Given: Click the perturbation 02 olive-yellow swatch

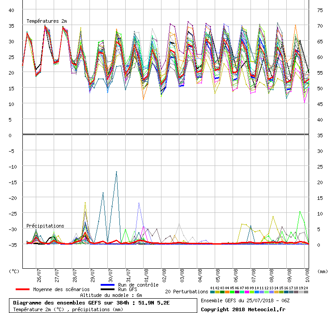Looking at the screenshot, I should (x=217, y=292).
